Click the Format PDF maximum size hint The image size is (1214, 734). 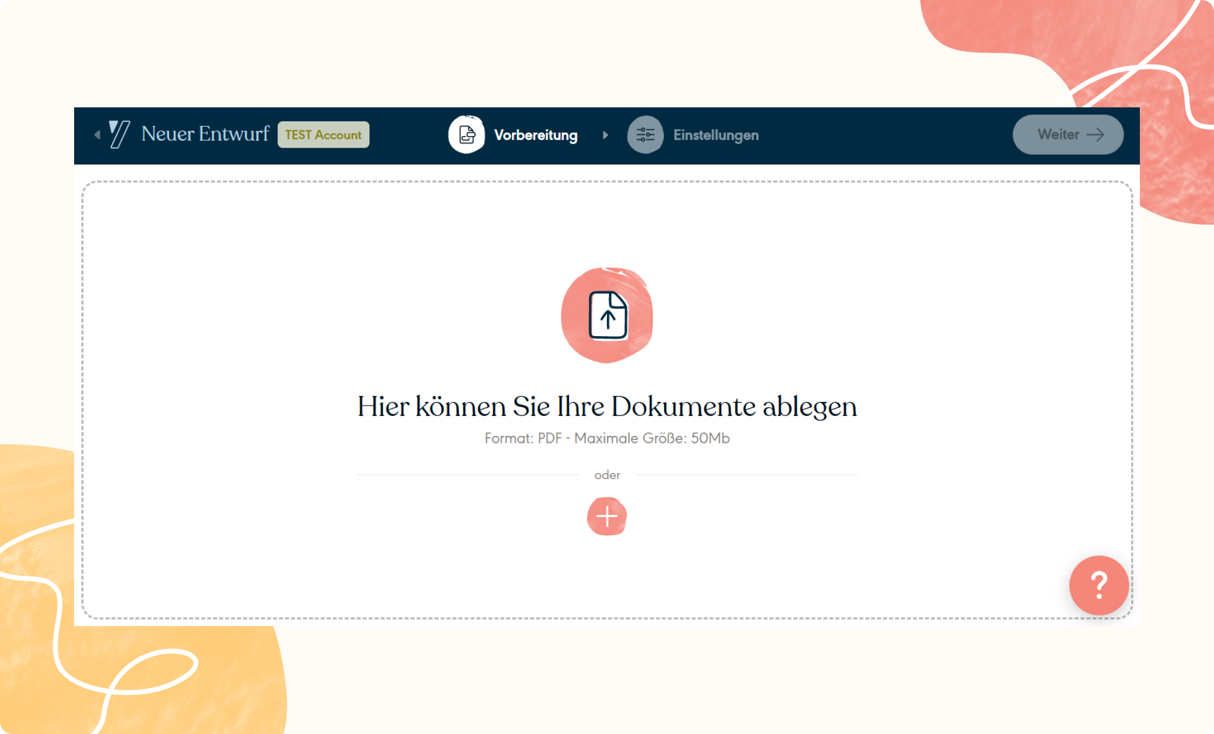click(607, 438)
